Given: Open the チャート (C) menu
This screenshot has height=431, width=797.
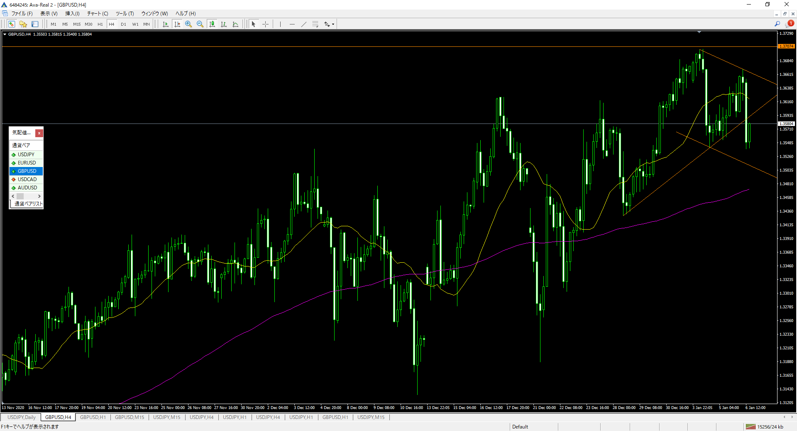Looking at the screenshot, I should [98, 14].
